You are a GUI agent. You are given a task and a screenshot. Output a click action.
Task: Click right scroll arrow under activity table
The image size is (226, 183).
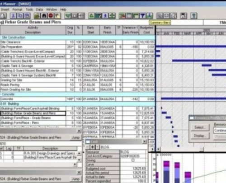pos(152,149)
